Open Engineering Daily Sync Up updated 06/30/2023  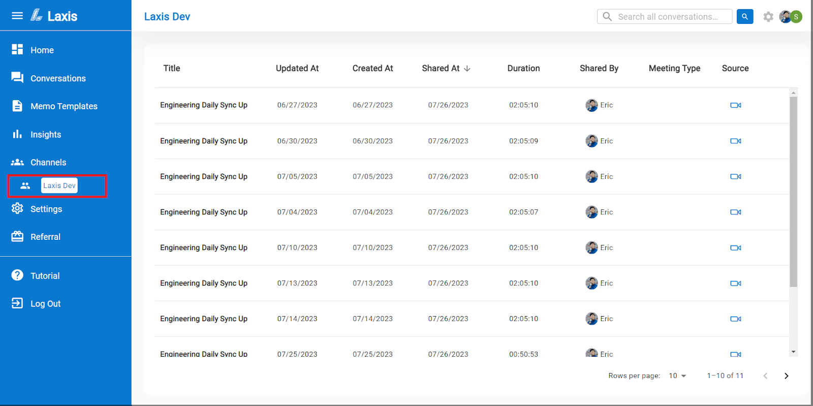tap(204, 141)
